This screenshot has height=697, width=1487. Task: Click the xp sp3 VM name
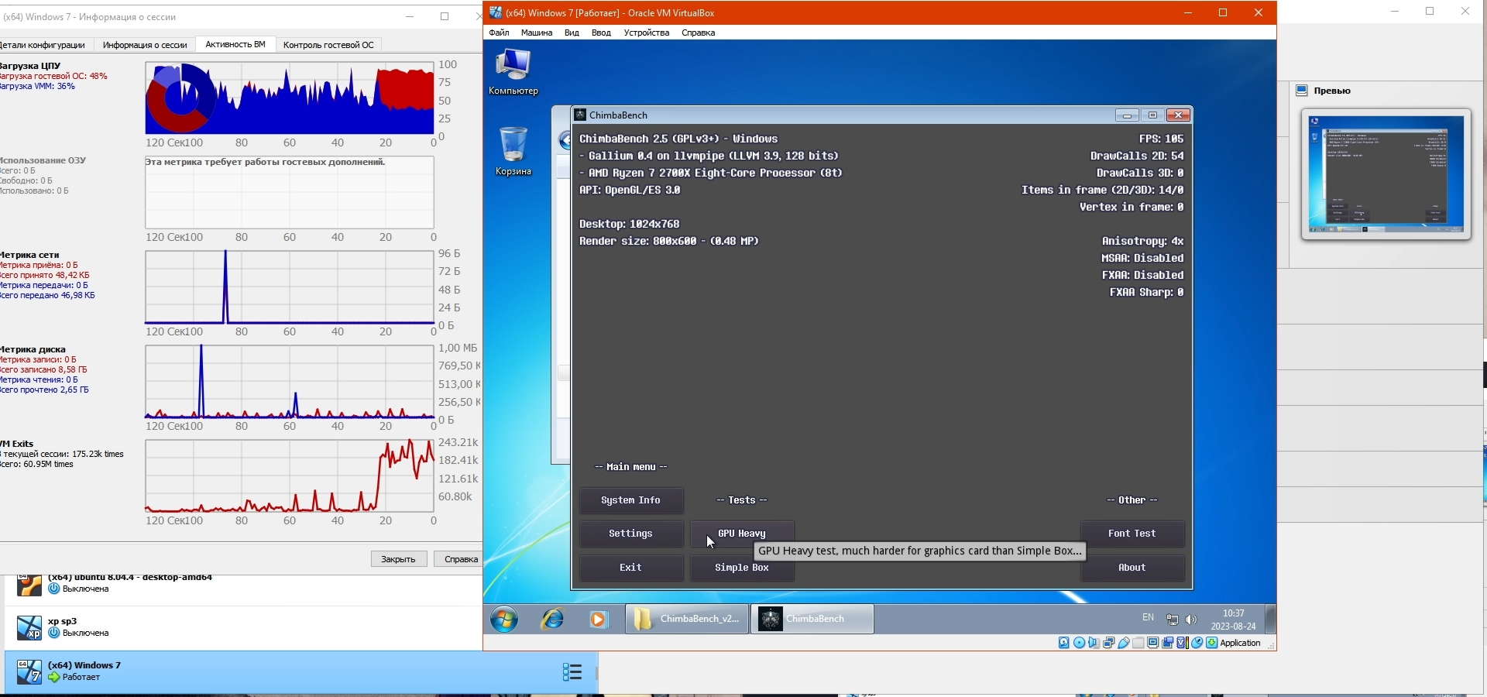click(x=62, y=621)
